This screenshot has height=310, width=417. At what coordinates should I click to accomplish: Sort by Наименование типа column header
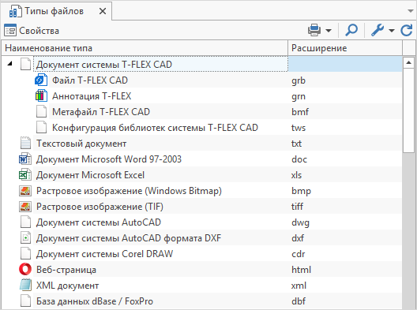click(145, 48)
